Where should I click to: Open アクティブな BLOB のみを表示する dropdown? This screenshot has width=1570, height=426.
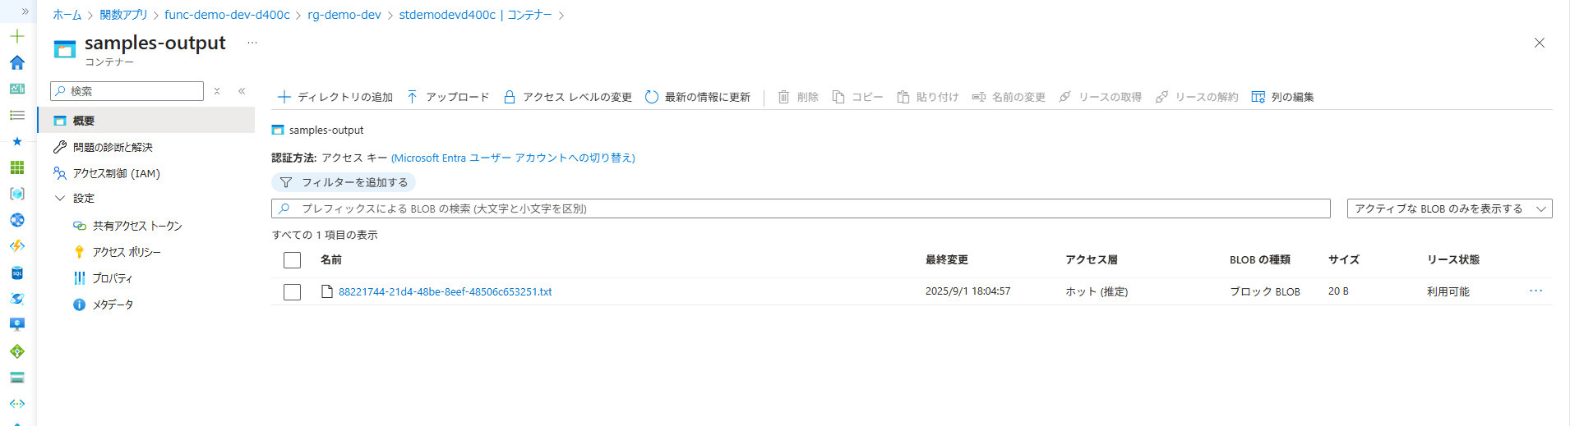tap(1449, 208)
